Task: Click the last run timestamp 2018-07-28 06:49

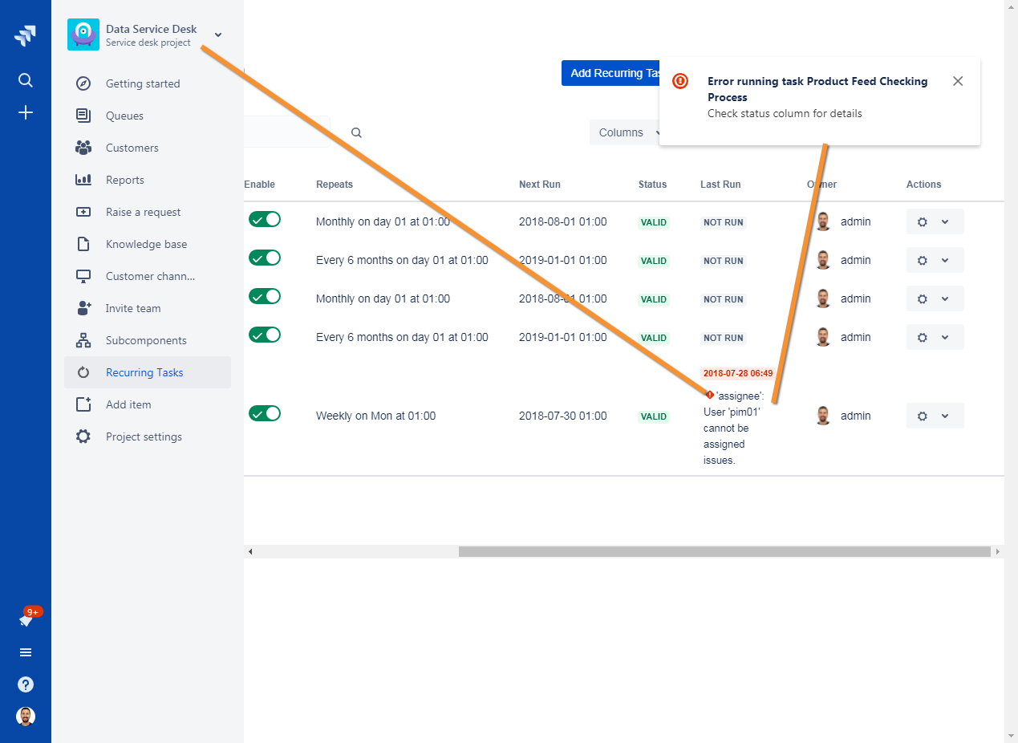Action: (x=738, y=373)
